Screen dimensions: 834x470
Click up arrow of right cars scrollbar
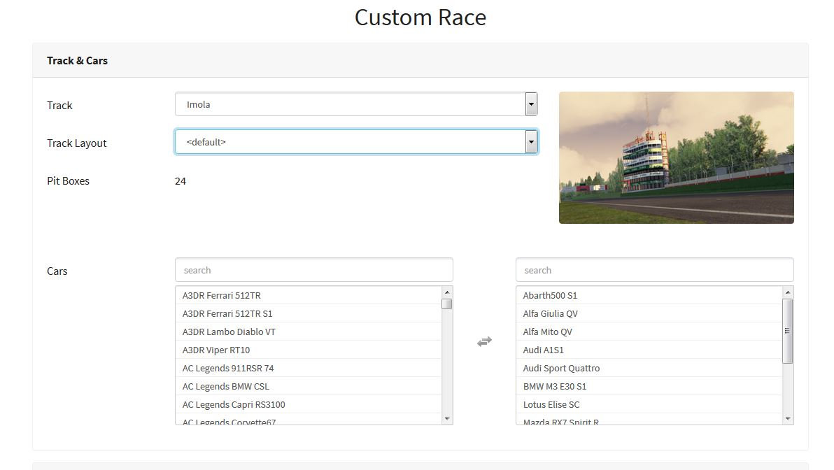click(788, 292)
